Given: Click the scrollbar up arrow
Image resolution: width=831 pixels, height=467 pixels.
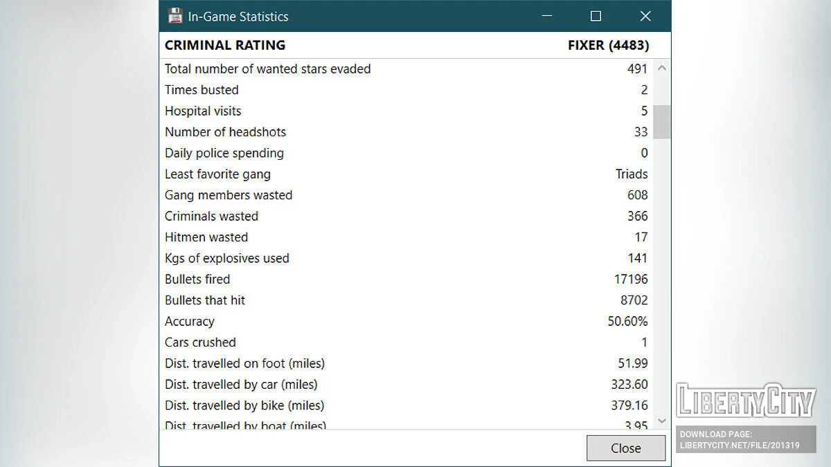Looking at the screenshot, I should [662, 68].
